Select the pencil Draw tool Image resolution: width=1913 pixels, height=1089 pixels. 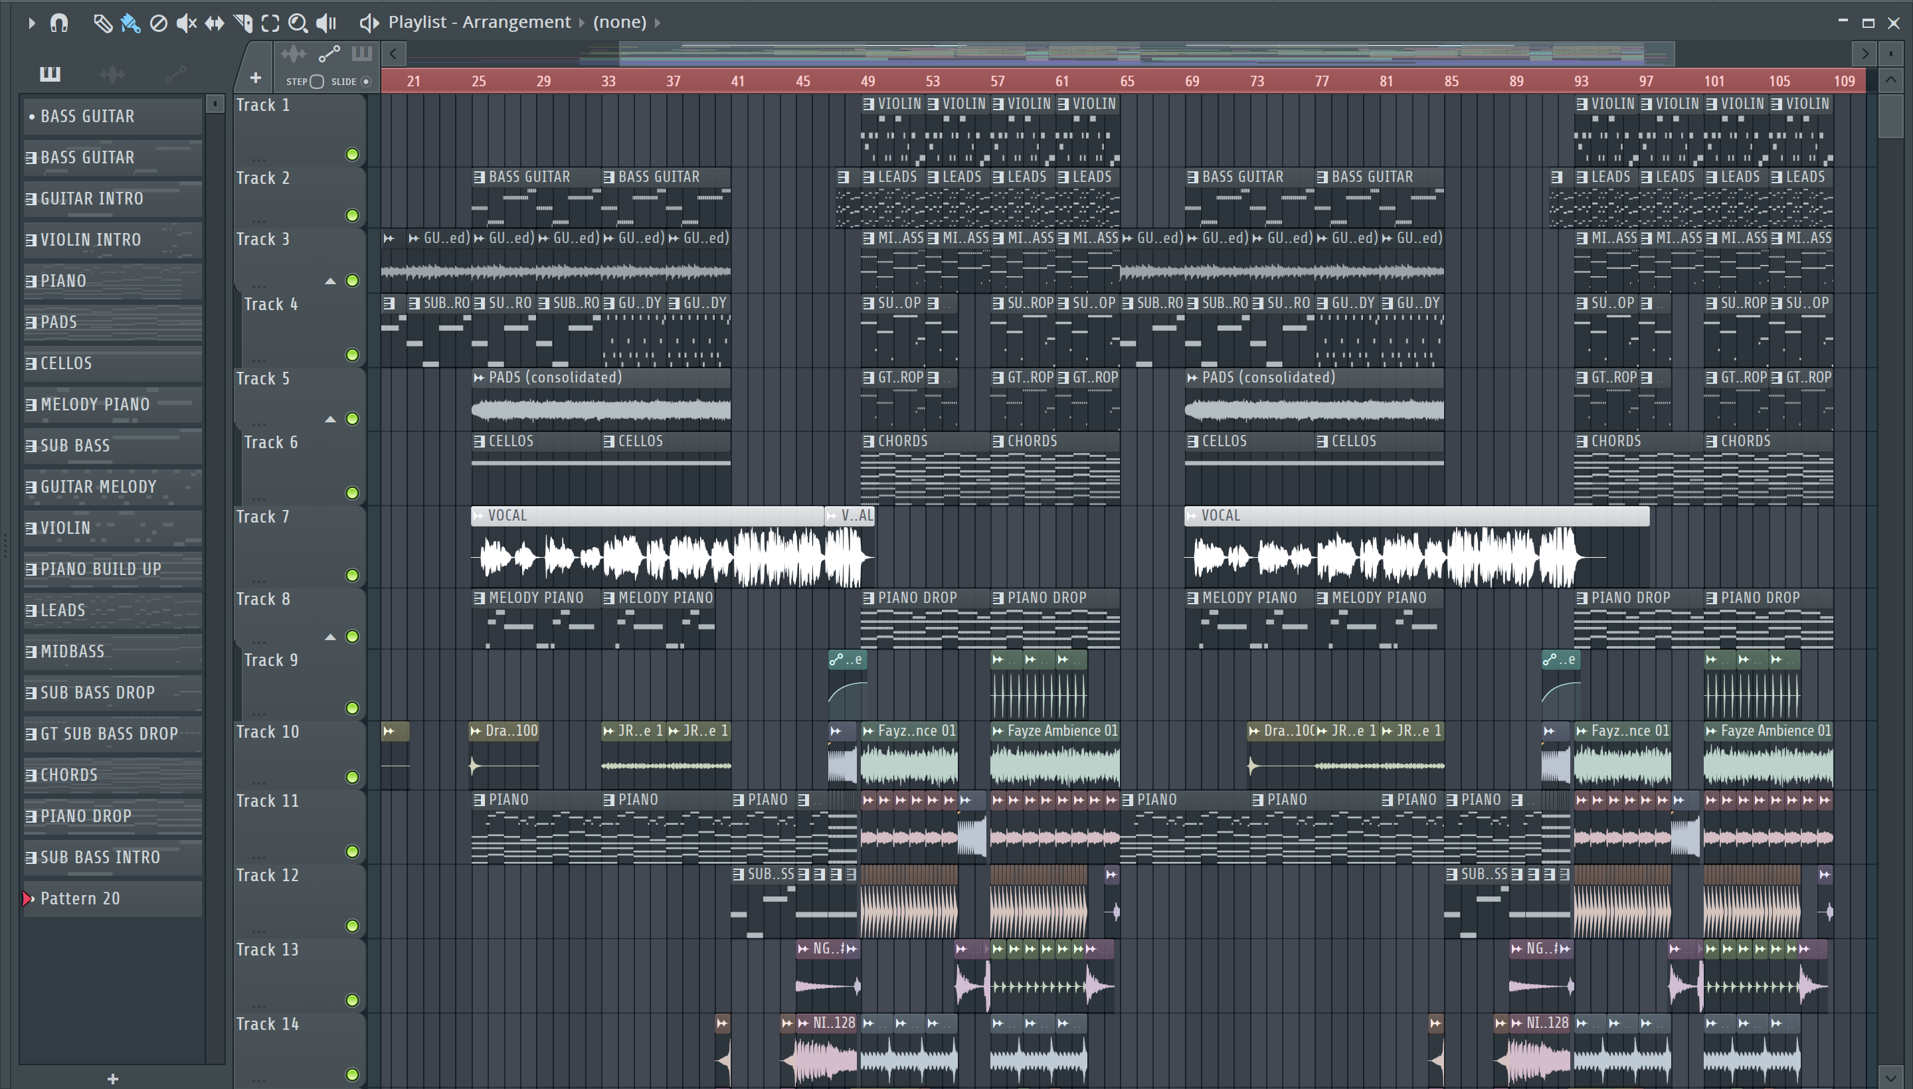click(102, 23)
